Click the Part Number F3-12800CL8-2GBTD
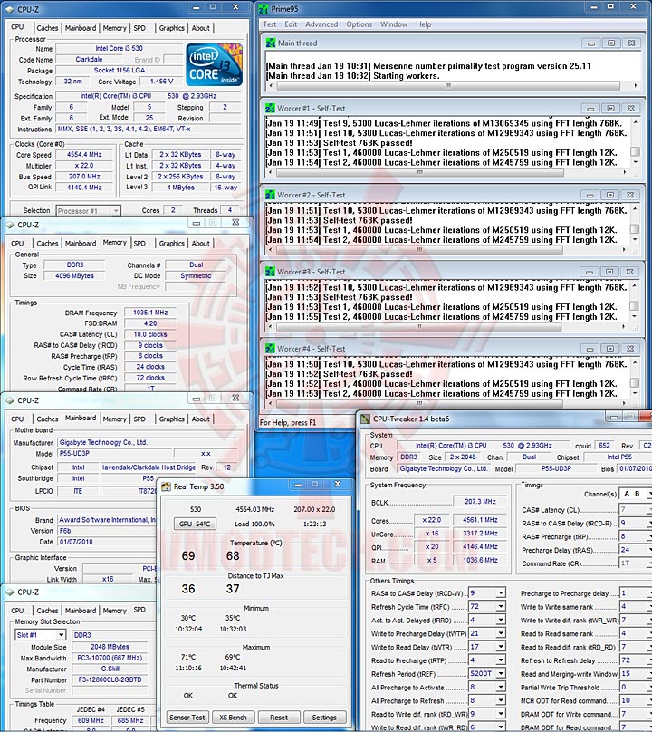This screenshot has height=732, width=652. pos(110,679)
